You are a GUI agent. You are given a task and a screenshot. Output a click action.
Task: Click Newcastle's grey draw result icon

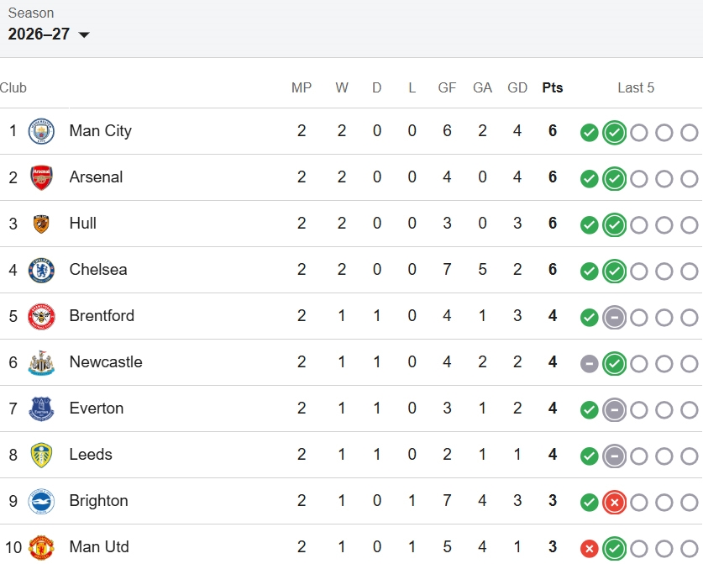(589, 363)
